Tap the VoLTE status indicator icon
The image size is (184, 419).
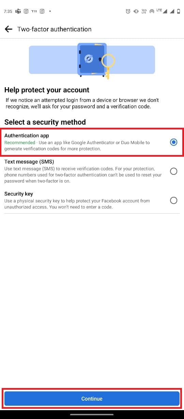[x=144, y=11]
